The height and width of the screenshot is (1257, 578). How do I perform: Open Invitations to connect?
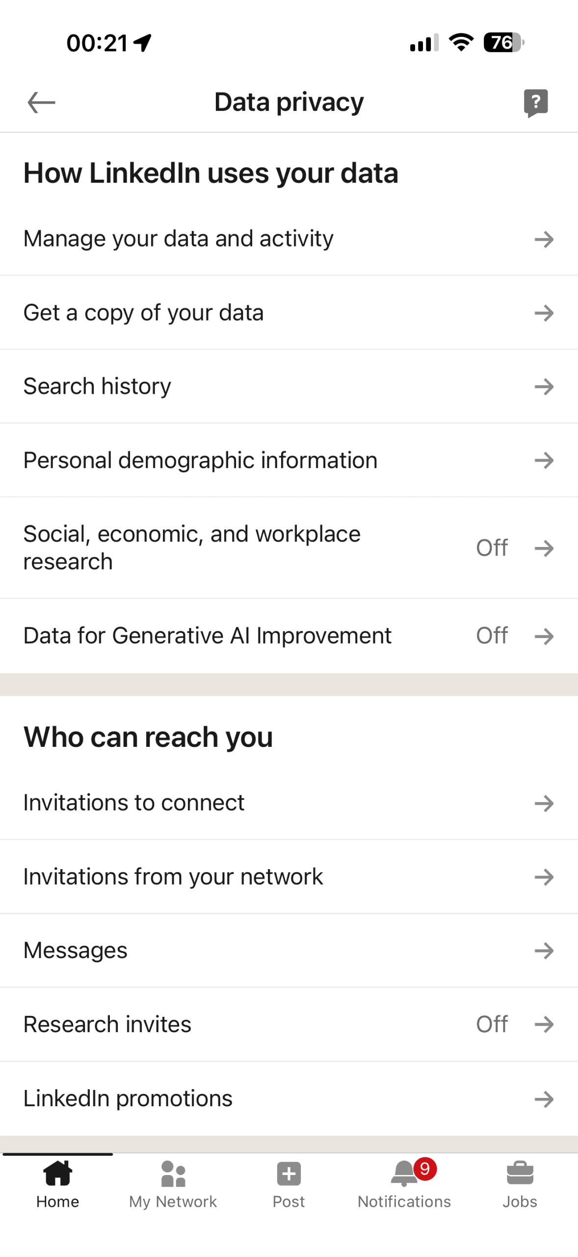(133, 803)
